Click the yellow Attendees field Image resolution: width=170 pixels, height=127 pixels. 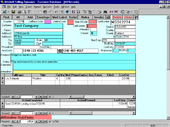click(74, 72)
